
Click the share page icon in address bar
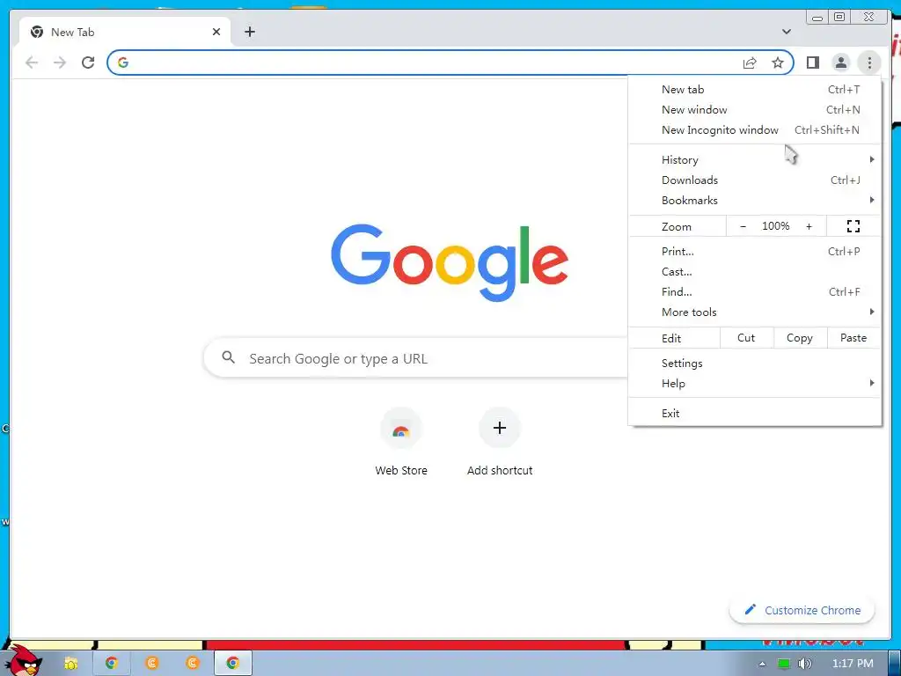(750, 62)
